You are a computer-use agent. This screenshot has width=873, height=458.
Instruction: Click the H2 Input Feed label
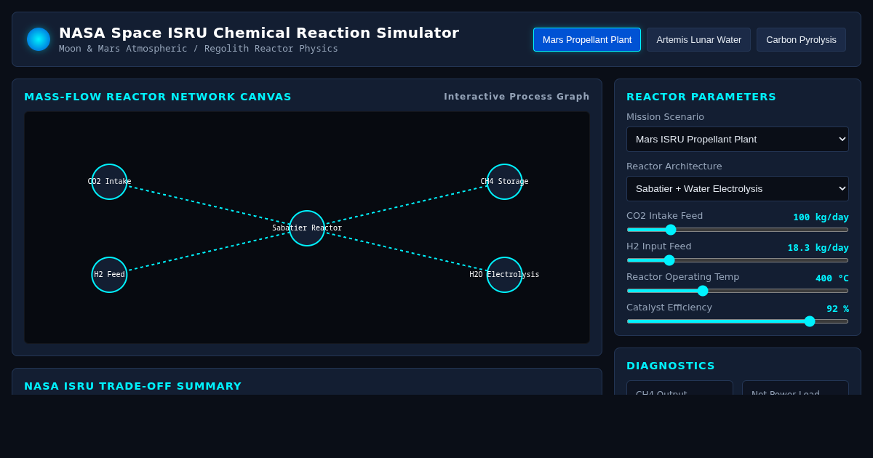[x=659, y=246]
